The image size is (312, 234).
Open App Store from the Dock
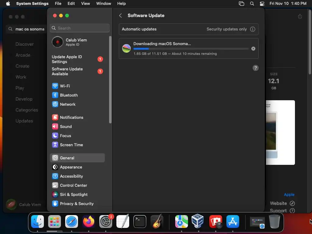coord(233,222)
